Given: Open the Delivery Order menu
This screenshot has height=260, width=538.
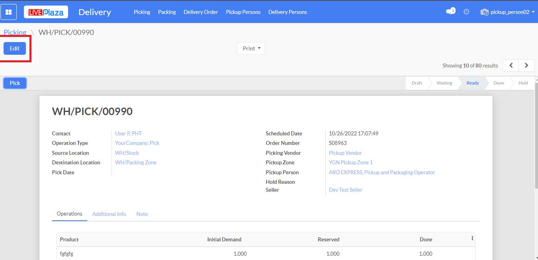Looking at the screenshot, I should (201, 12).
